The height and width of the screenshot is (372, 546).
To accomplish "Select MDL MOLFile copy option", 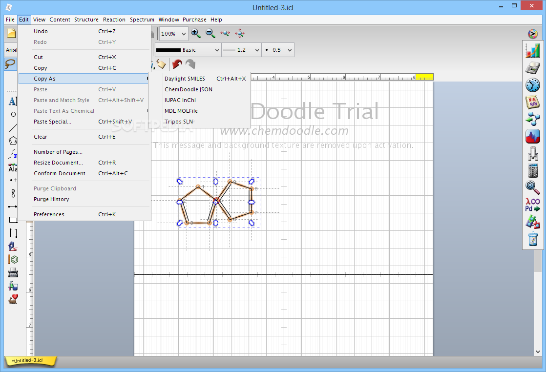I will [x=199, y=111].
